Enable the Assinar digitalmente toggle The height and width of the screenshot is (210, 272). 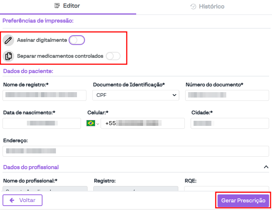[77, 40]
